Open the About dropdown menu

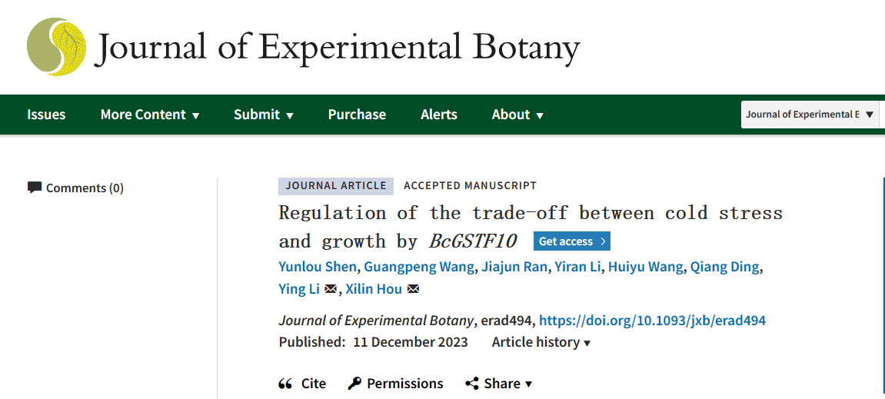517,115
